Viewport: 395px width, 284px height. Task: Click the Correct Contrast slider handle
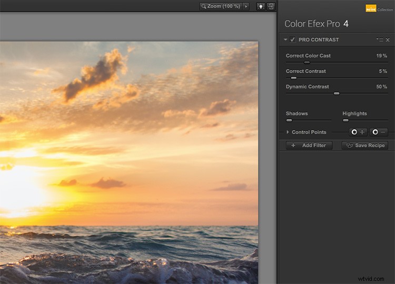(293, 78)
